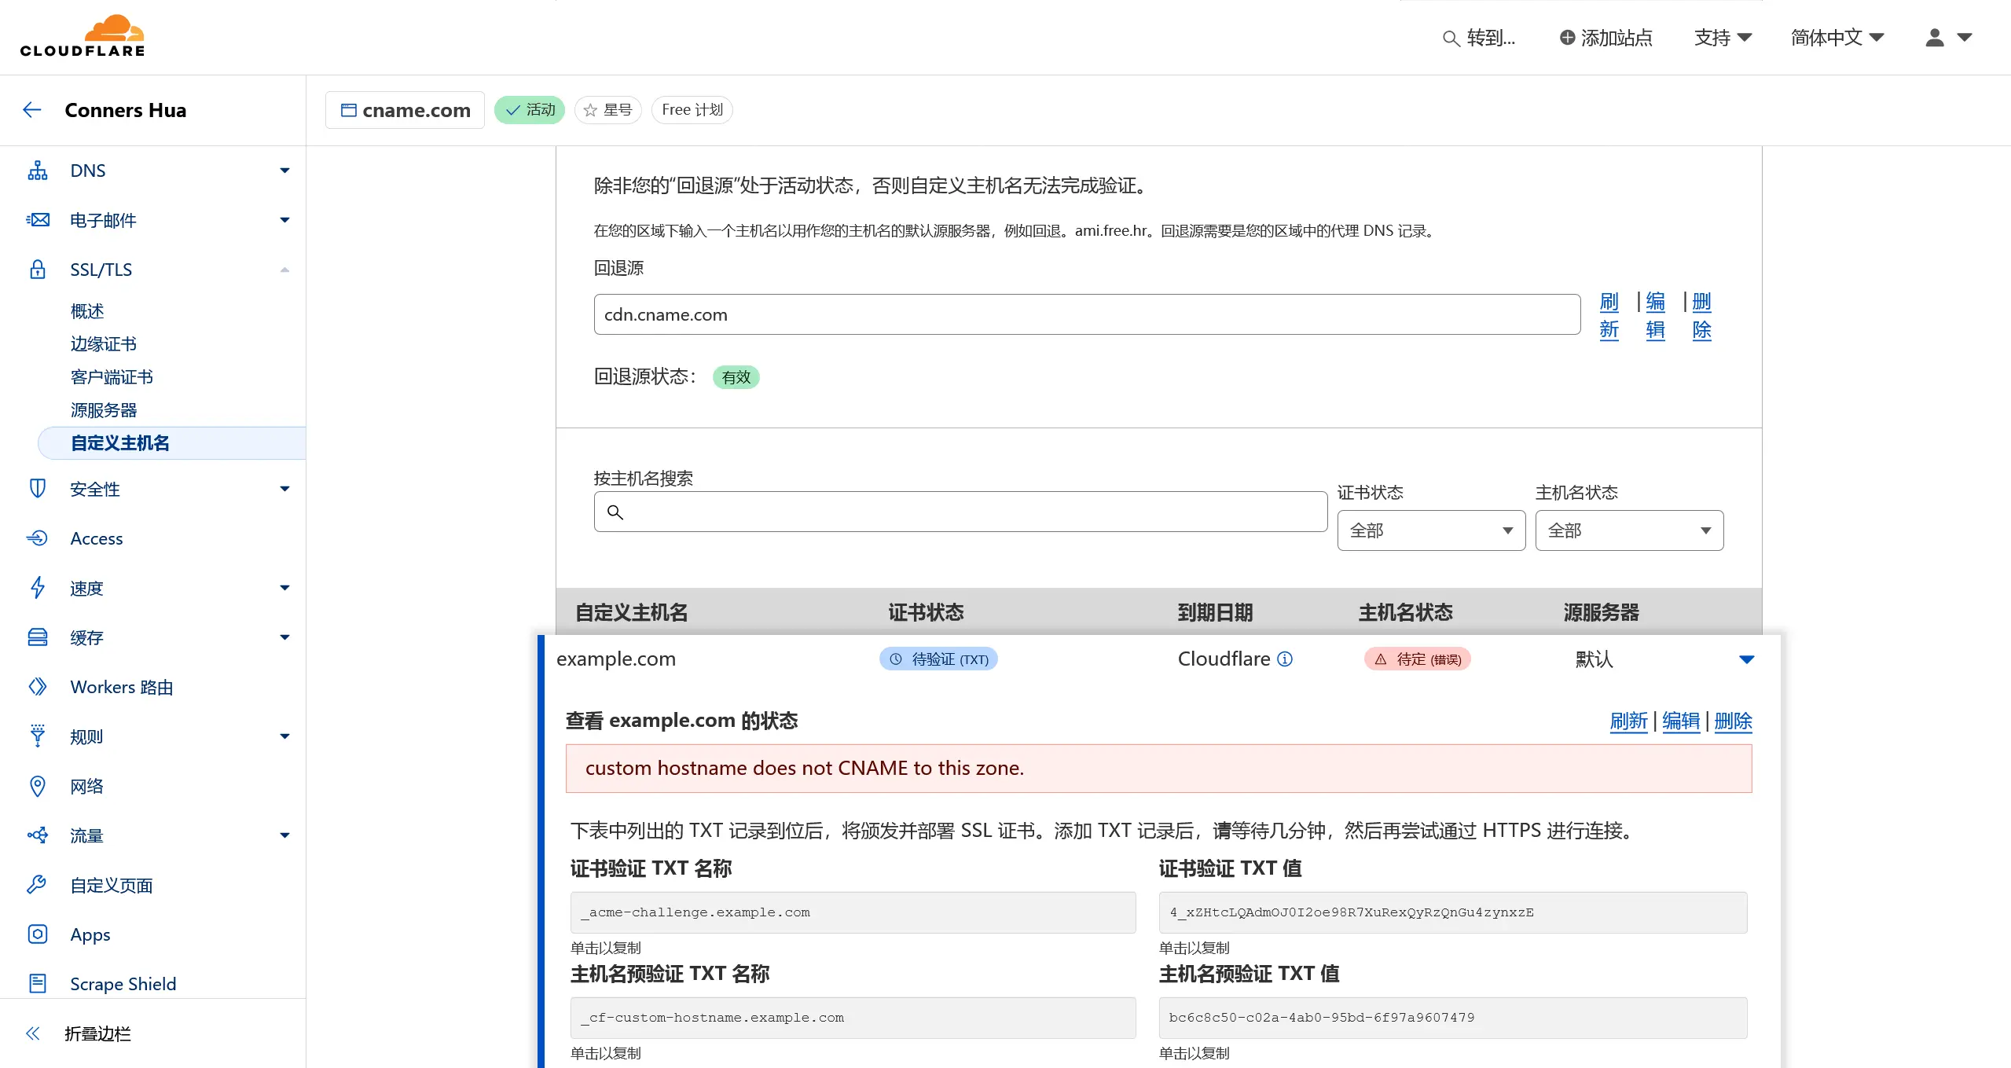Select custom hostnames (自定义主机名) menu item
The image size is (2011, 1068).
(x=172, y=443)
